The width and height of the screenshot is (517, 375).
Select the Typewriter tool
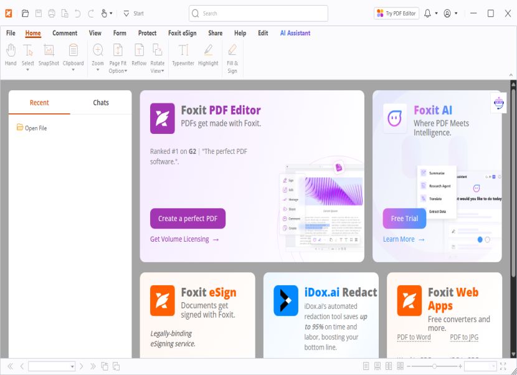tap(183, 55)
